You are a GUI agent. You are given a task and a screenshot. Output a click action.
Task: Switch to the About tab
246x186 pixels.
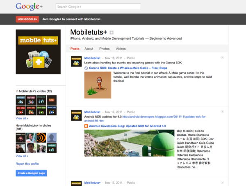coord(89,49)
